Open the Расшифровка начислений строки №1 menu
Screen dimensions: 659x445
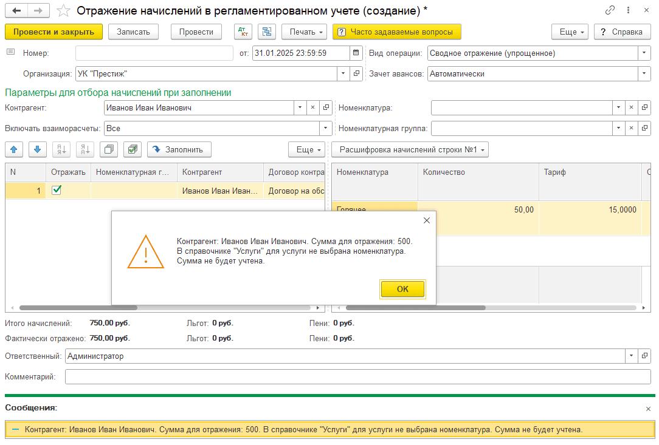tap(410, 149)
